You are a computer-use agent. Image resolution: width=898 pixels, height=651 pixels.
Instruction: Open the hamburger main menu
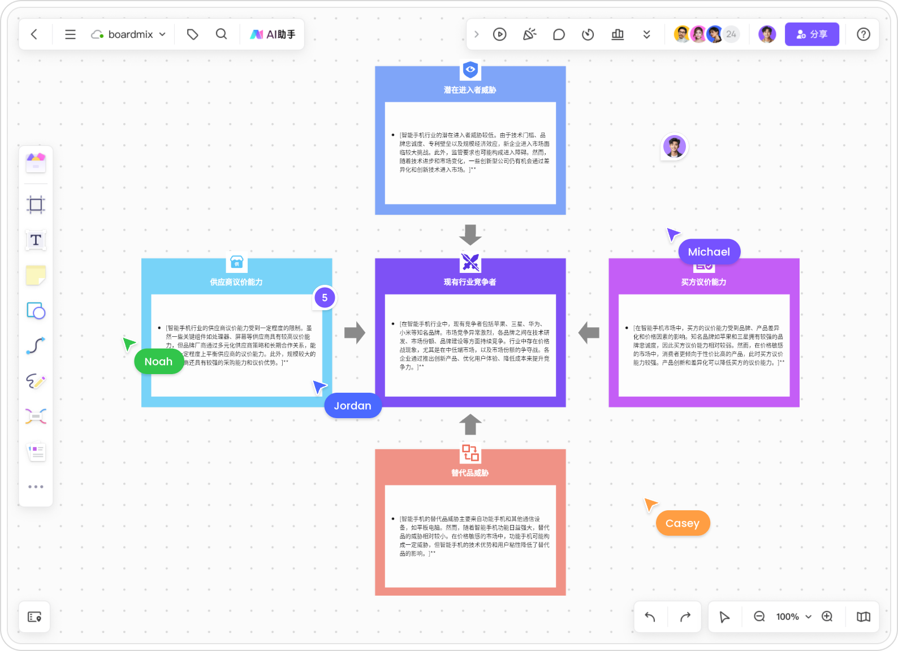tap(70, 34)
